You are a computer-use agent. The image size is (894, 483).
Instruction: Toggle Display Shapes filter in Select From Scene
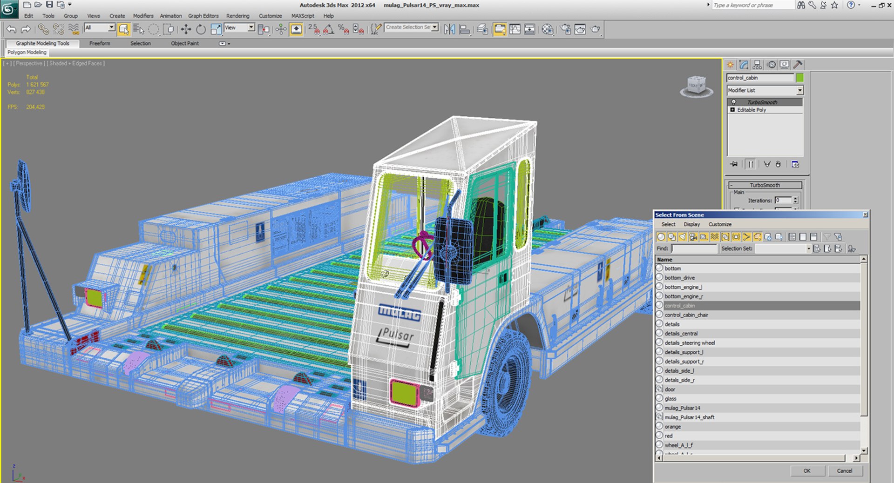[x=671, y=237]
